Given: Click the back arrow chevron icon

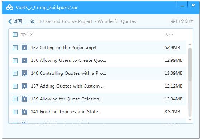Looking at the screenshot, I should (10, 21).
